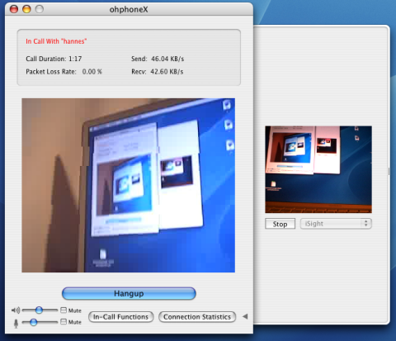
Task: Click the gray zoom button in title bar
Action: (x=40, y=9)
